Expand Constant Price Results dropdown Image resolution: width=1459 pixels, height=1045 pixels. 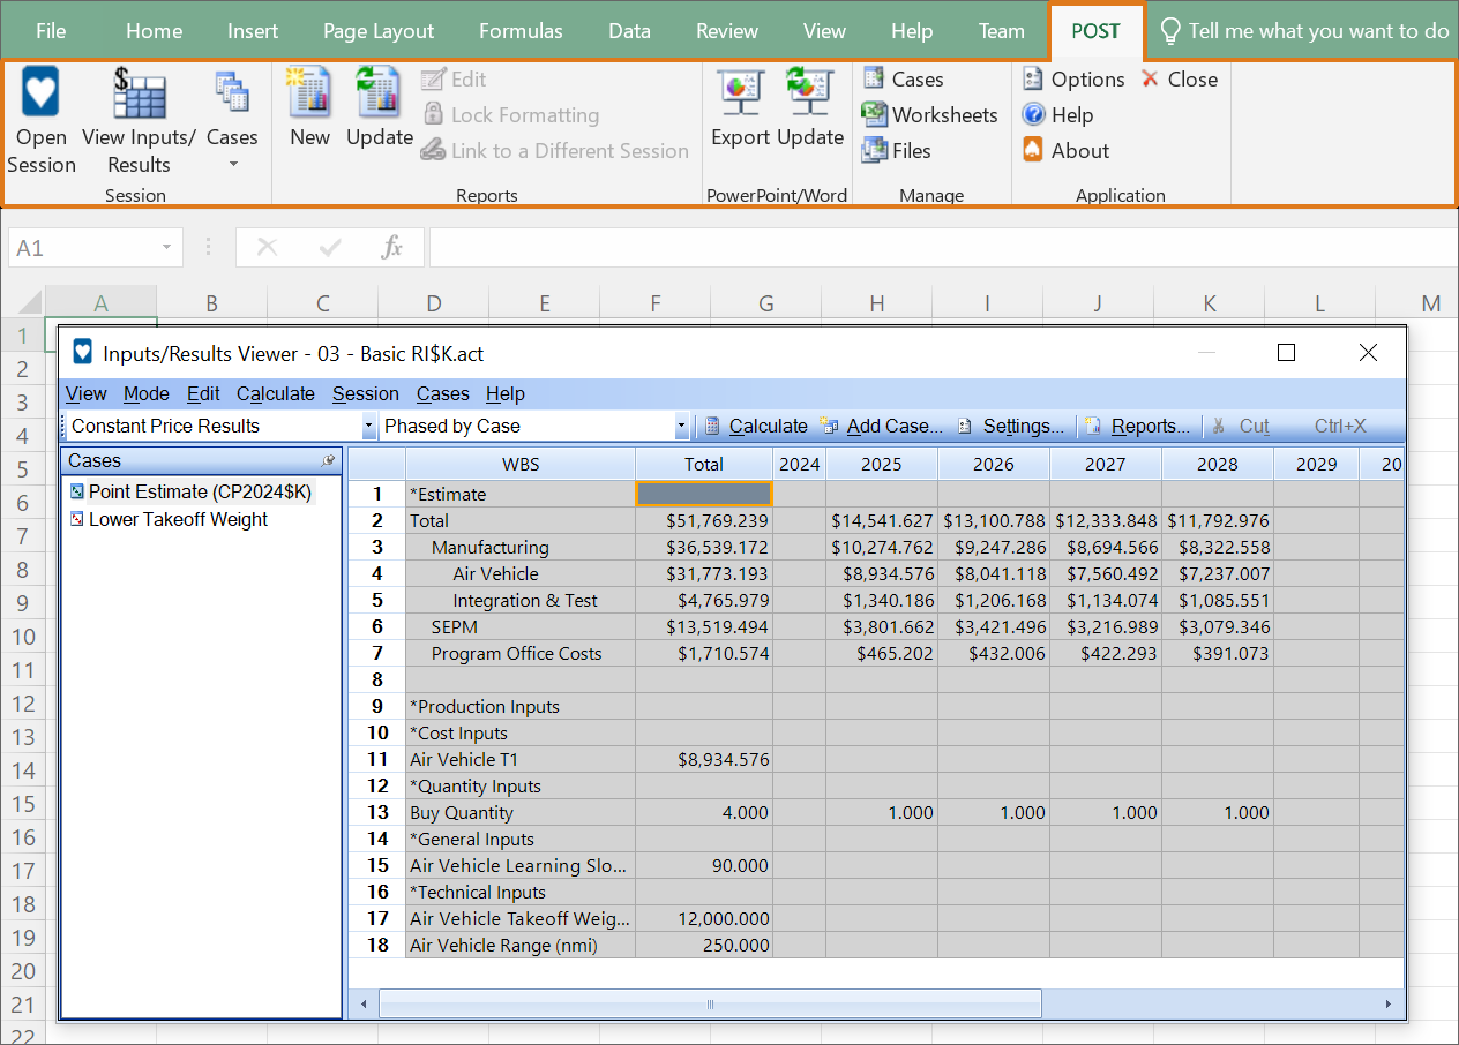click(x=369, y=426)
